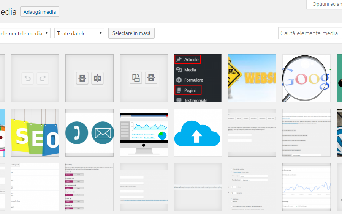The height and width of the screenshot is (214, 342).
Task: Open the Opțiuni ecran panel tab
Action: coord(325,4)
